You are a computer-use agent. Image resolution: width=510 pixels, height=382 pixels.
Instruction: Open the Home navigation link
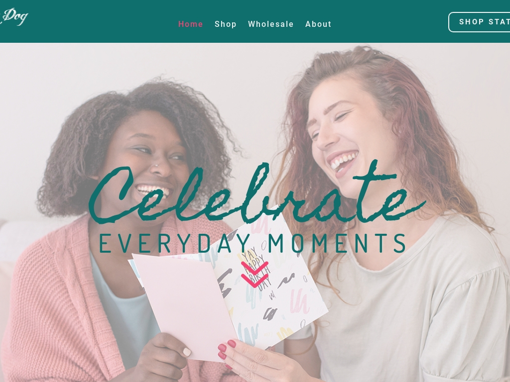click(x=191, y=24)
